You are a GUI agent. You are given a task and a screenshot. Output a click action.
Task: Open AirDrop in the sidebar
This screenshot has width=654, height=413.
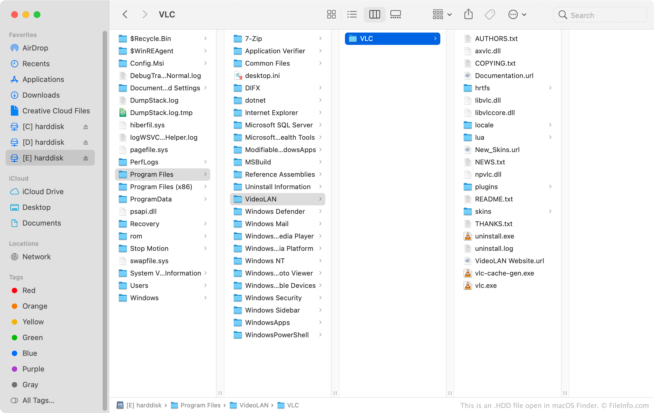35,48
